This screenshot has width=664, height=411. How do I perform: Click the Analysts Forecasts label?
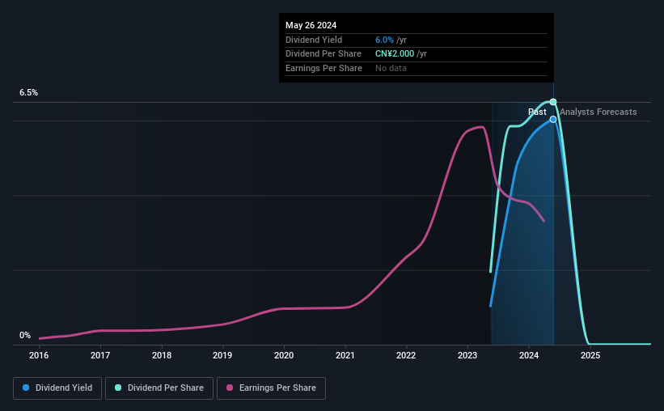pyautogui.click(x=598, y=112)
